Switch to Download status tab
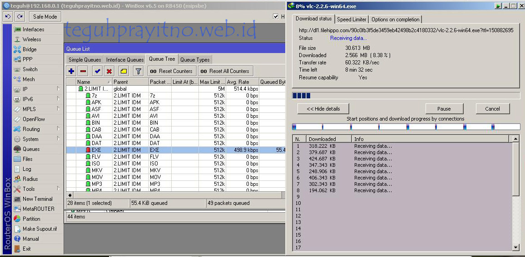The image size is (525, 257). point(314,19)
